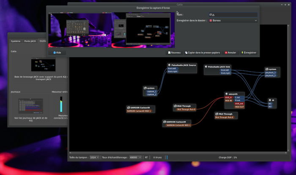Select the capture_1 port
This screenshot has width=296, height=175.
coord(151,92)
